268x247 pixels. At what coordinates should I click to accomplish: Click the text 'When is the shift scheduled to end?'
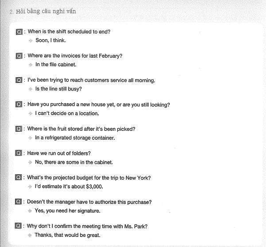point(69,31)
